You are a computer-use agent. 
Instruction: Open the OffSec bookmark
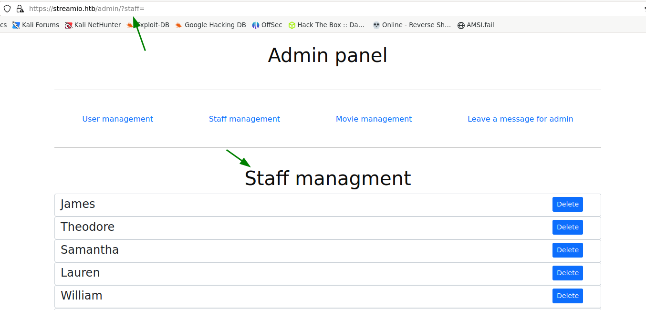point(267,25)
